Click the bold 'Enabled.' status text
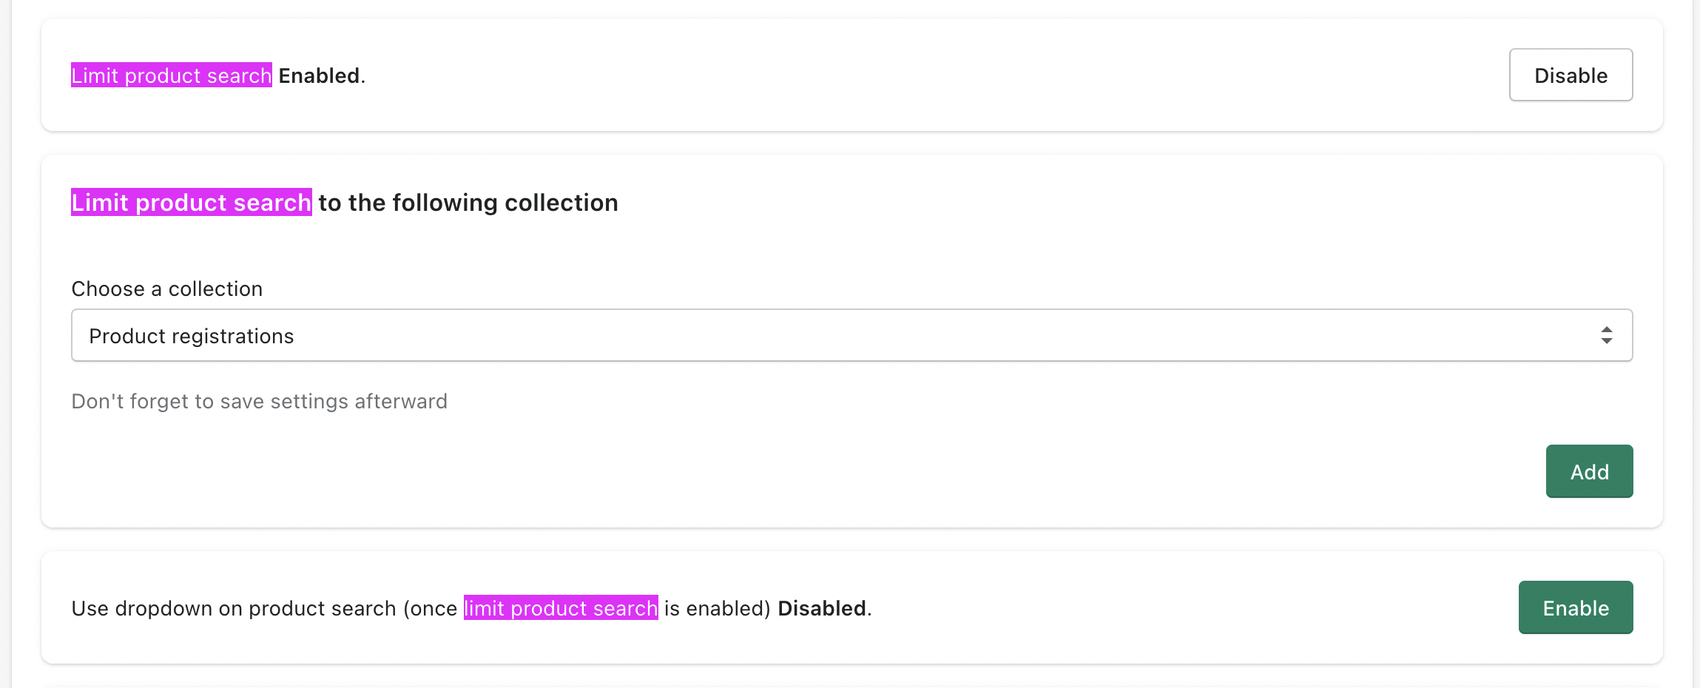This screenshot has height=688, width=1700. click(321, 75)
